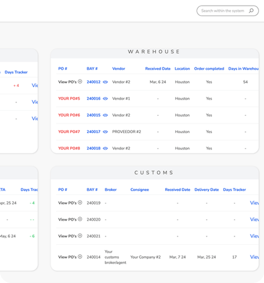Viewport: 264px width, 283px height.
Task: Toggle eye icon next to BAY 240016
Action: click(105, 99)
